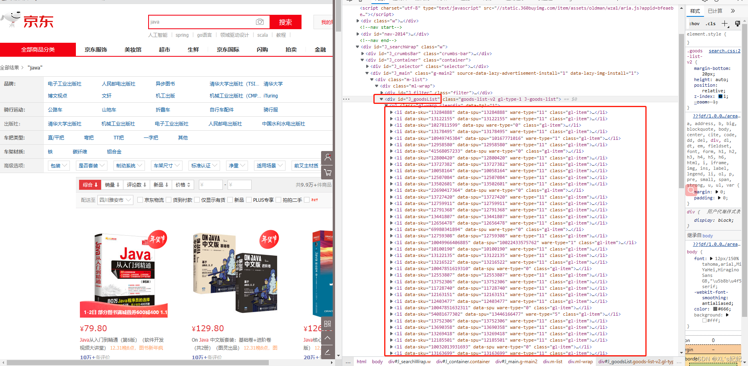Click the back-to-top arrow icon

[x=327, y=338]
